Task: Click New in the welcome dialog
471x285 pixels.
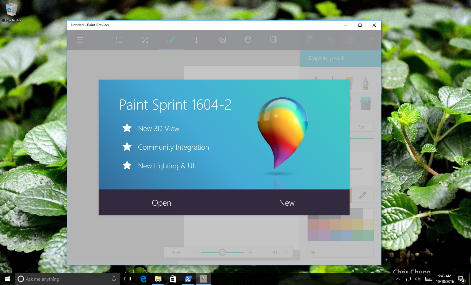Action: click(x=287, y=203)
